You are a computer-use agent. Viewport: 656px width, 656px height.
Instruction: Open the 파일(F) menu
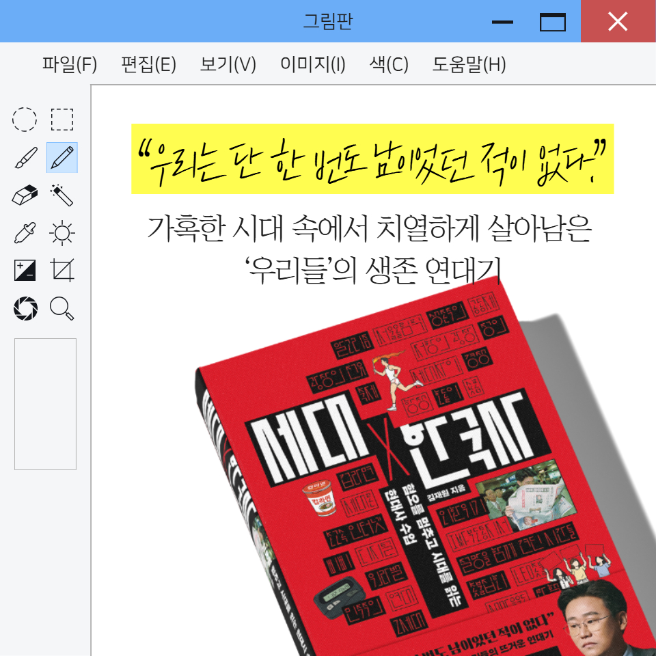(x=70, y=64)
